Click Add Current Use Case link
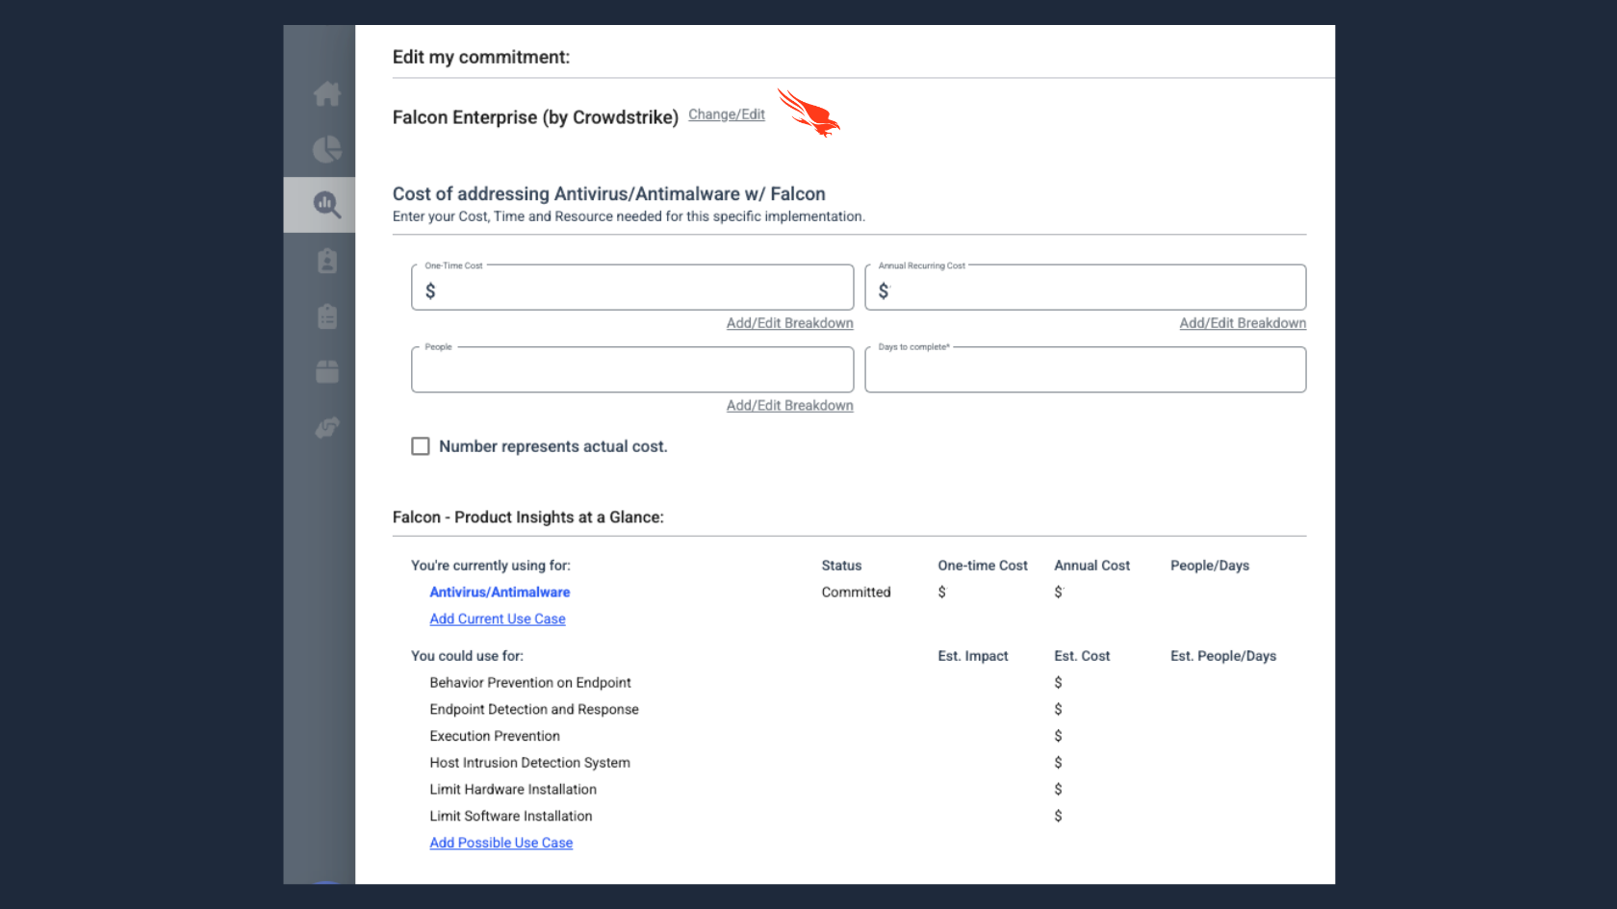 click(498, 619)
